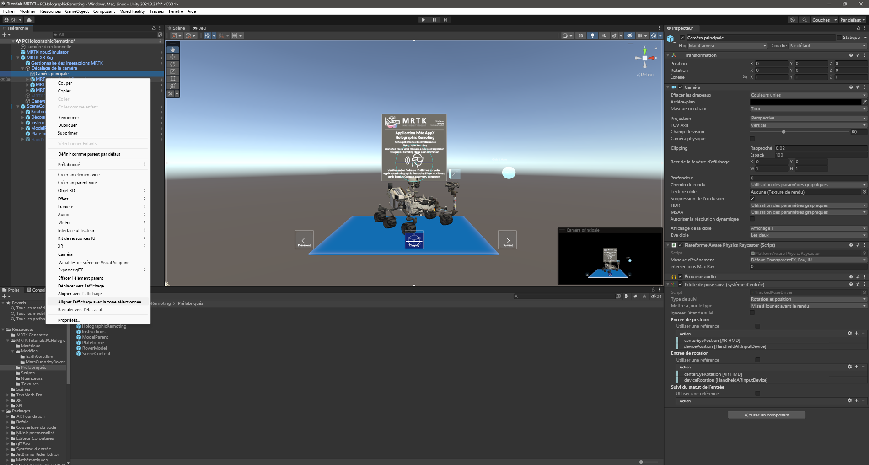Open the history clock icon in toolbar
Viewport: 869px width, 465px height.
point(793,20)
